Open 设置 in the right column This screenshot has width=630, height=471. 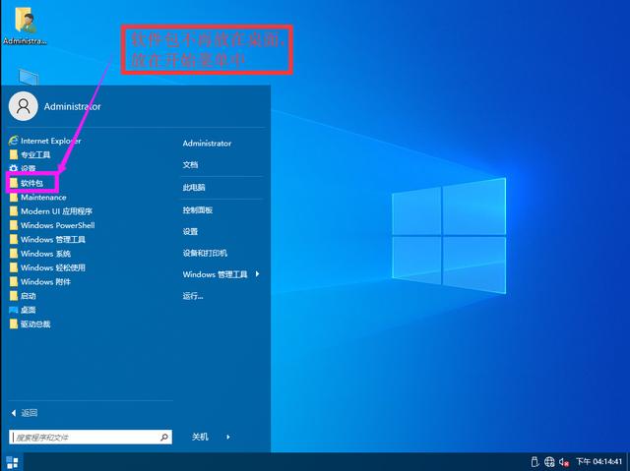click(x=190, y=231)
